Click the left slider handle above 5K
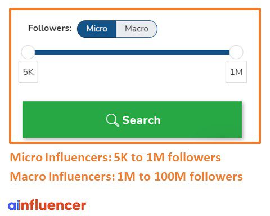270x216 pixels. pyautogui.click(x=28, y=52)
